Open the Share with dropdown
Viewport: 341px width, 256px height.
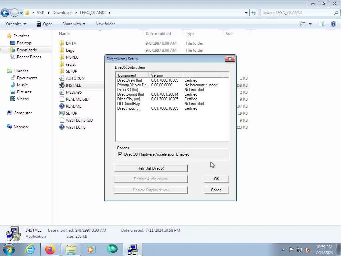[74, 24]
